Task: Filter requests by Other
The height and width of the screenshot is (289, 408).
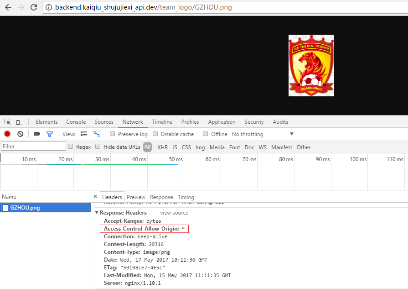Action: tap(304, 147)
